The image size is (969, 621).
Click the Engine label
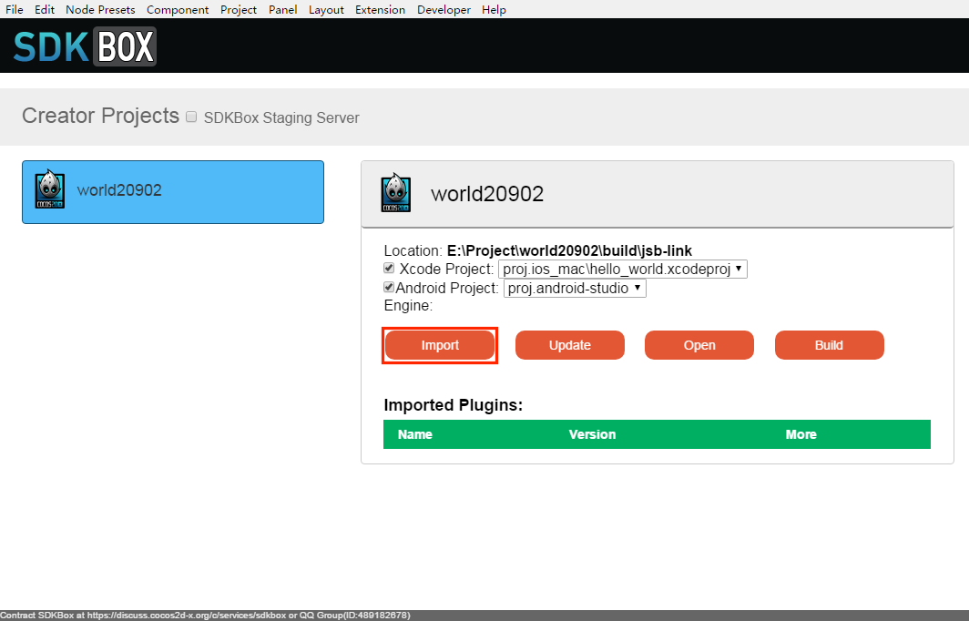408,305
